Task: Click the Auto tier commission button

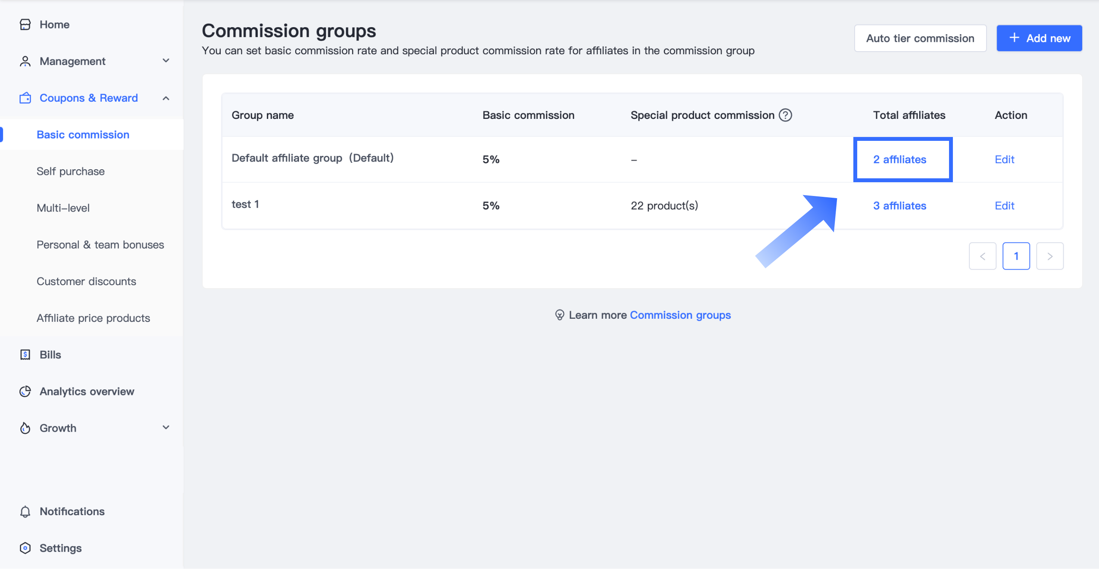Action: coord(920,38)
